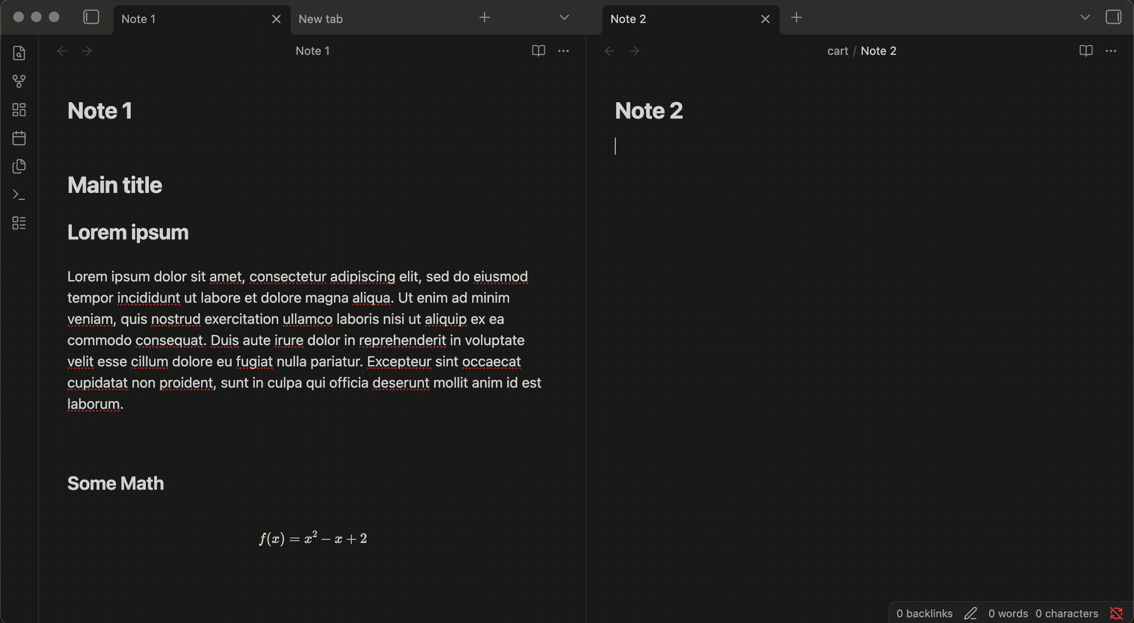Expand the right pane tab list chevron

coord(1085,18)
